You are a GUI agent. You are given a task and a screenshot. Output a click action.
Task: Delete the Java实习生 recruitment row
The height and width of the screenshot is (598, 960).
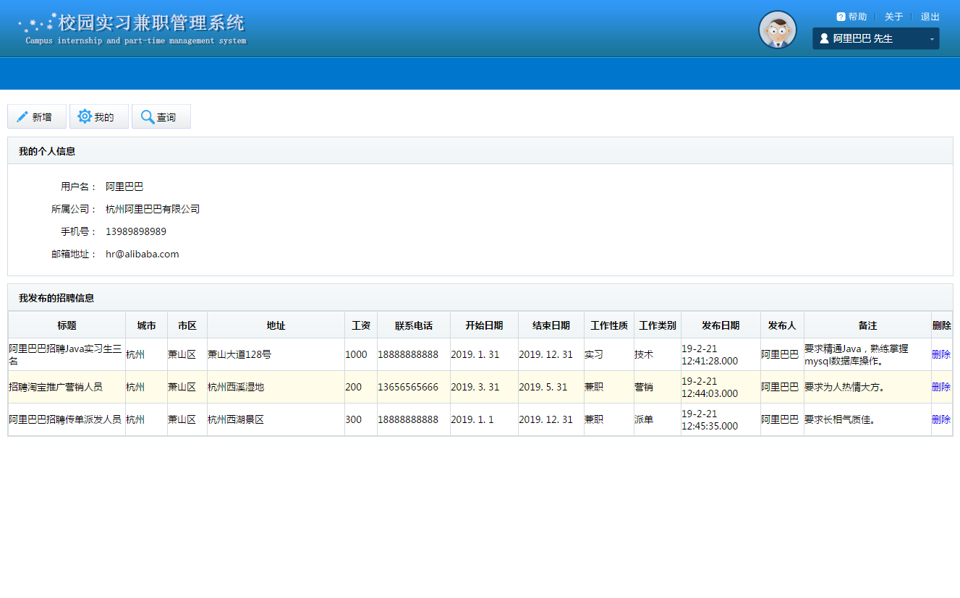941,354
